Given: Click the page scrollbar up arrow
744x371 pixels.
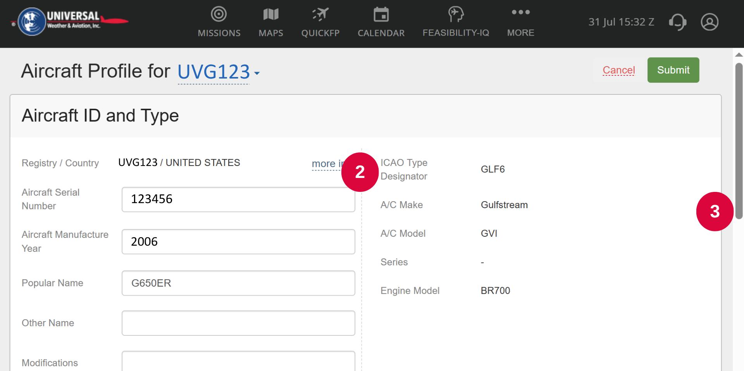Looking at the screenshot, I should tap(739, 55).
